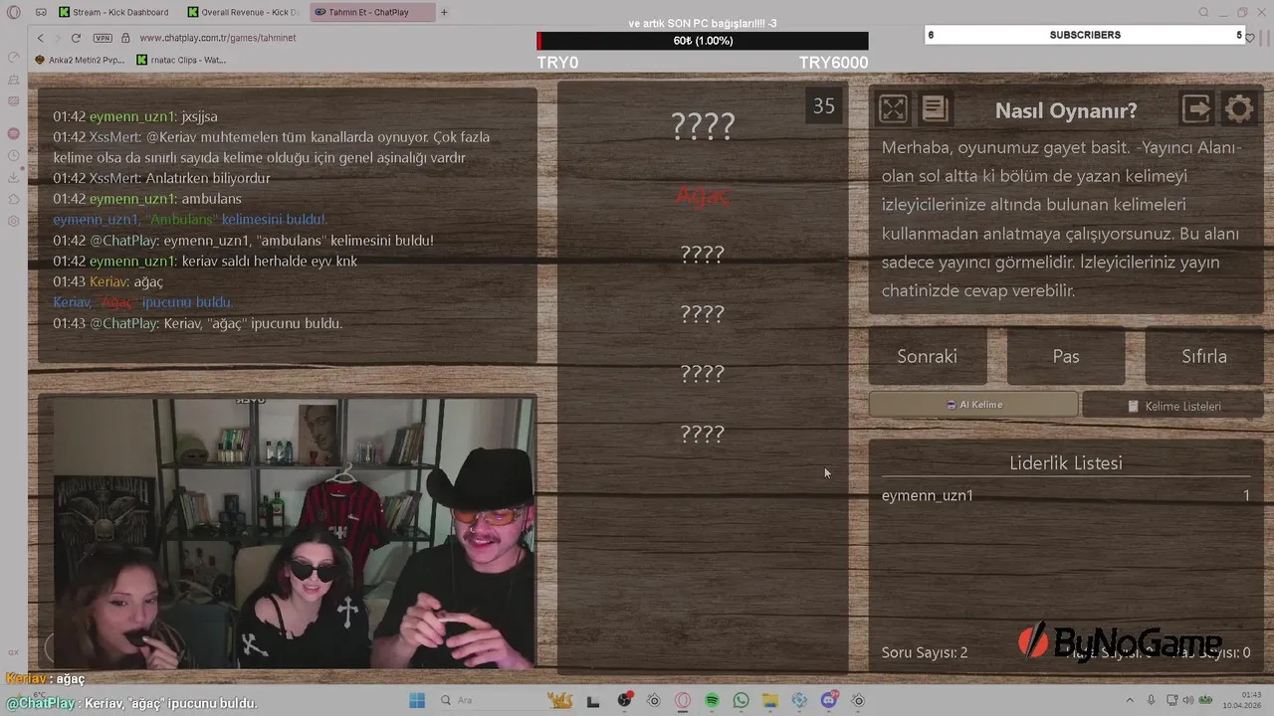Click the microphone tray icon
1274x716 pixels.
click(x=1152, y=700)
